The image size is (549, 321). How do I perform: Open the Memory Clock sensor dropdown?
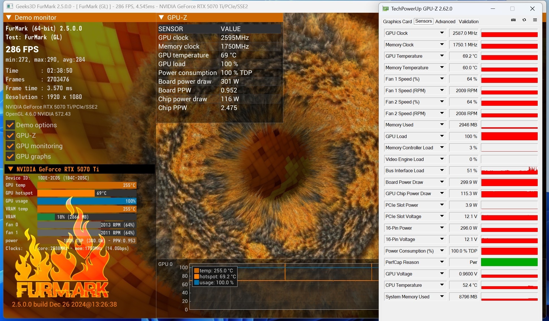point(442,45)
